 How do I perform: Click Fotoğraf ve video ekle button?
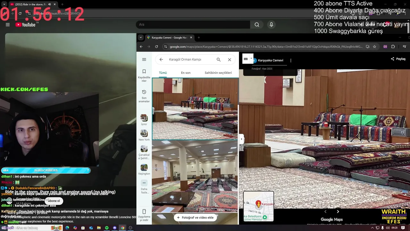[x=195, y=218]
